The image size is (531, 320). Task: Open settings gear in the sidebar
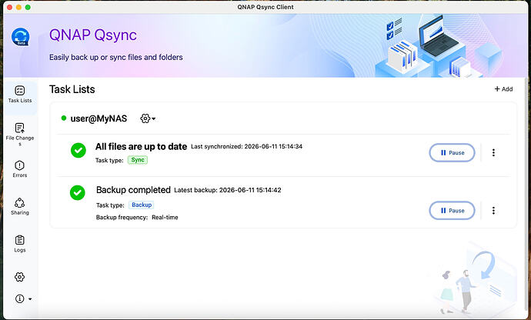20,277
